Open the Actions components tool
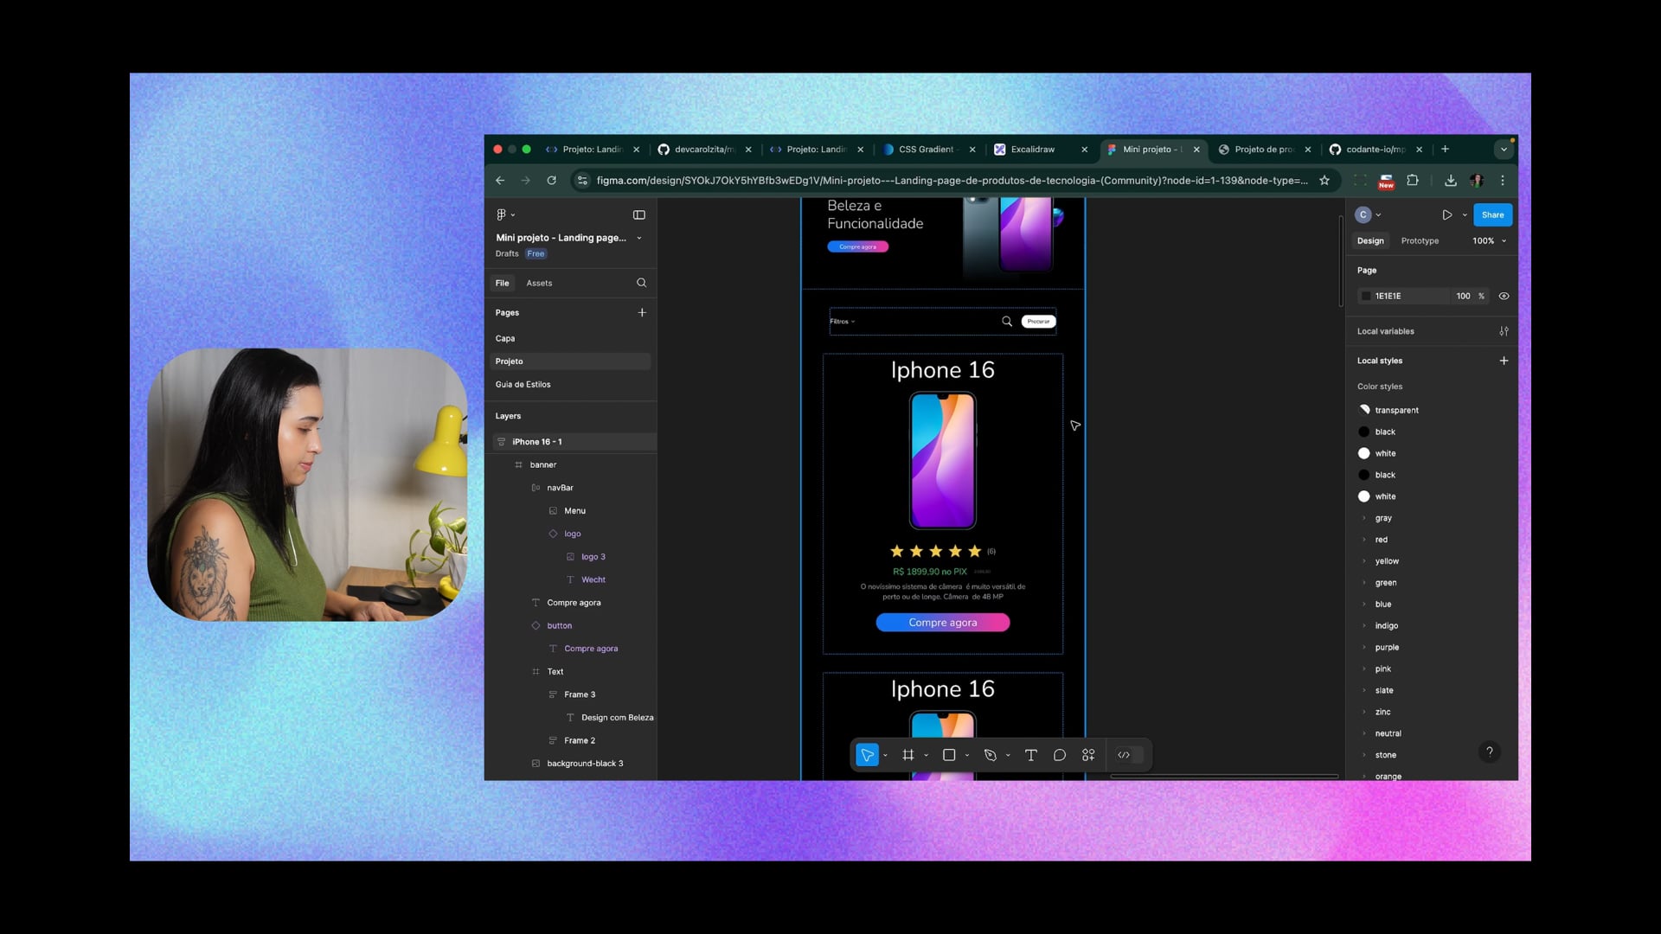 pyautogui.click(x=1088, y=755)
